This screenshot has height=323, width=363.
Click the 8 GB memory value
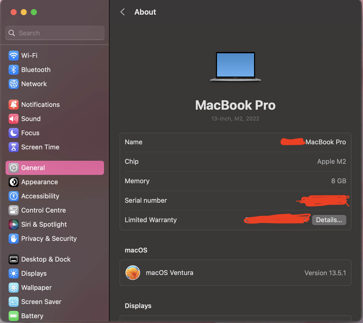(x=339, y=181)
